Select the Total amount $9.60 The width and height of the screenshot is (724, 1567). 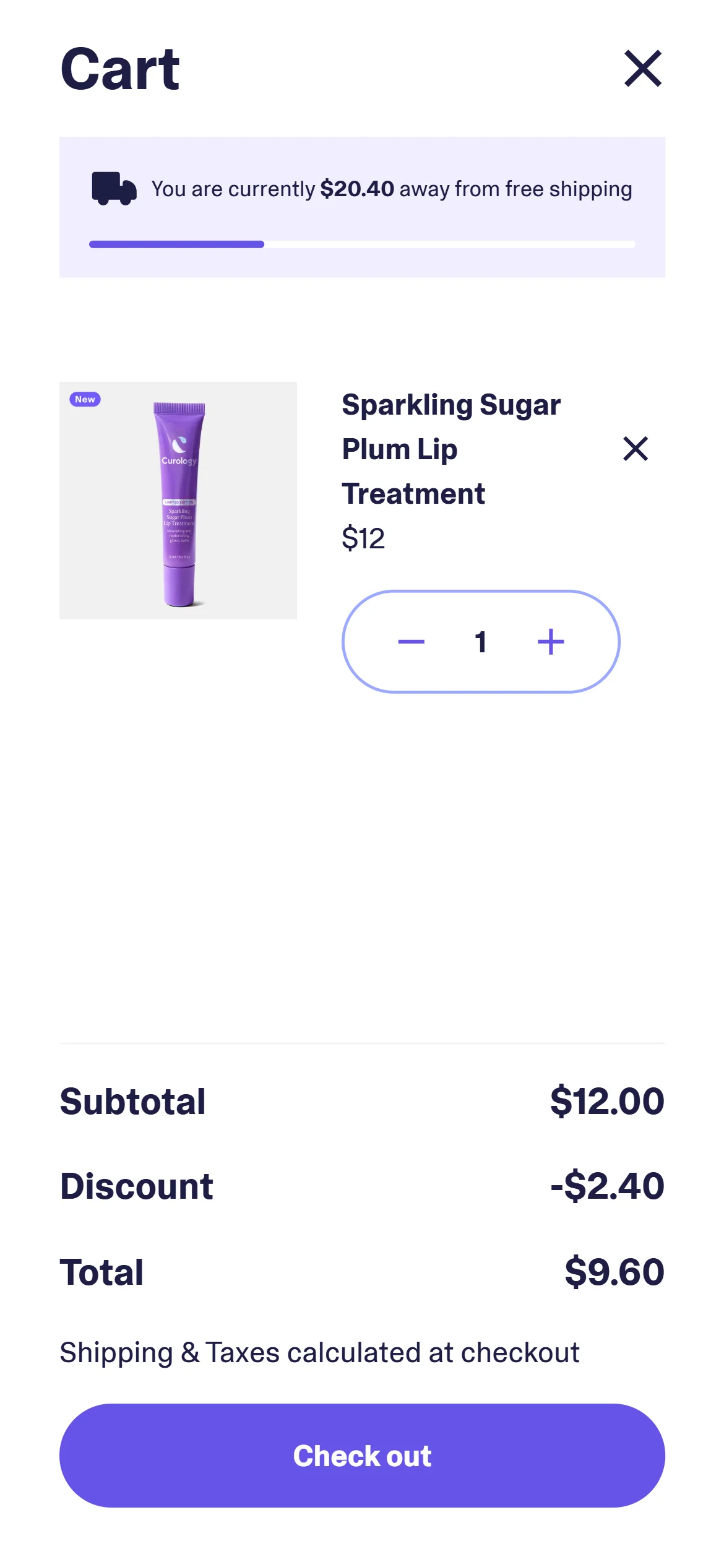[614, 1272]
